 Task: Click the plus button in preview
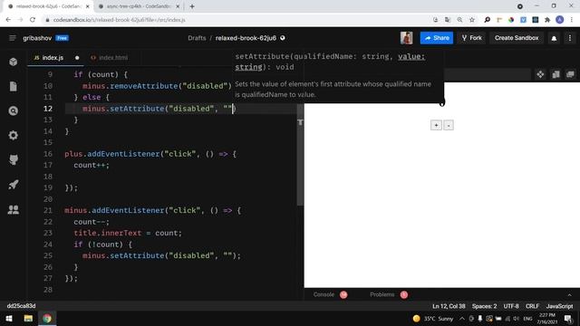point(436,125)
